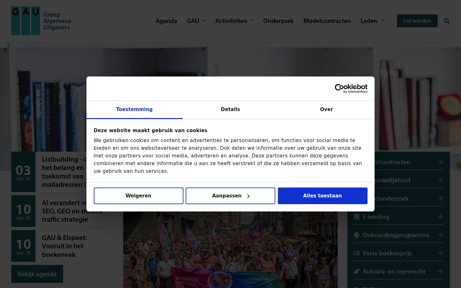Open Listbuilding agenda item title
This screenshot has height=288, width=461.
(64, 172)
